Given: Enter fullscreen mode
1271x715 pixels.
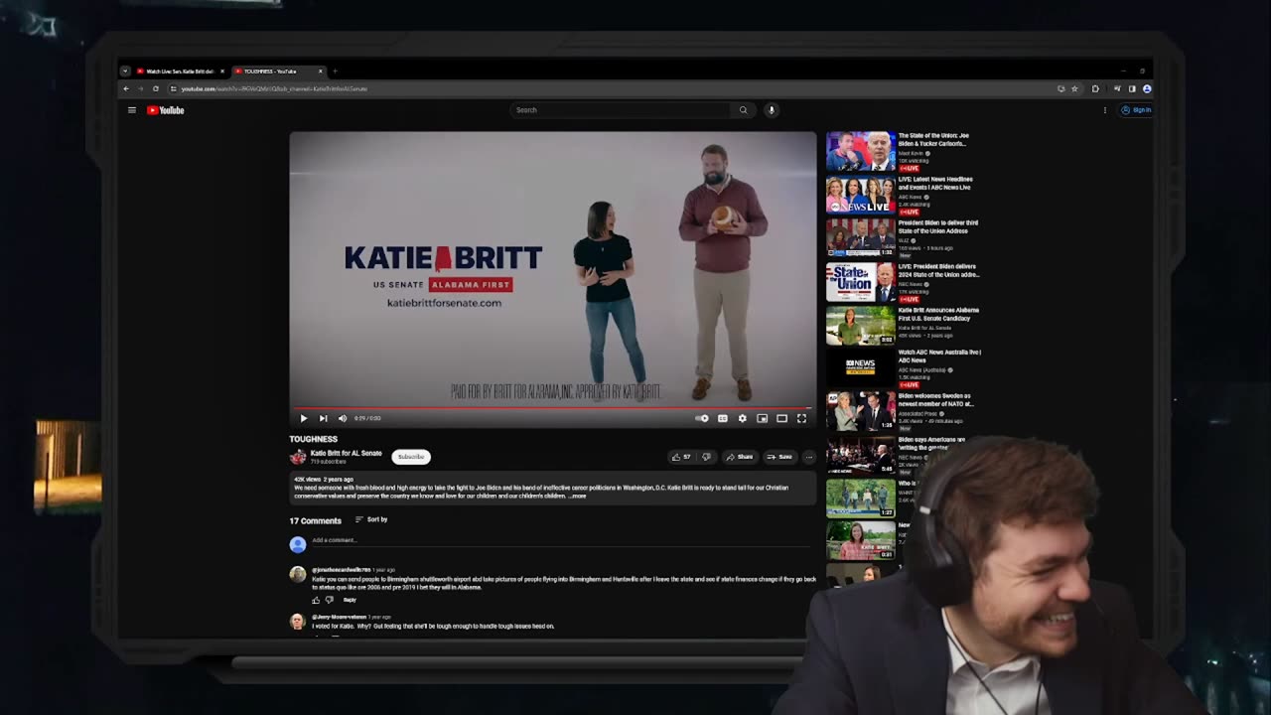Looking at the screenshot, I should click(x=801, y=418).
